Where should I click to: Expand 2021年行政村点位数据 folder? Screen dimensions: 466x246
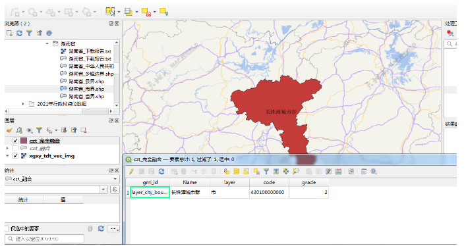point(23,104)
